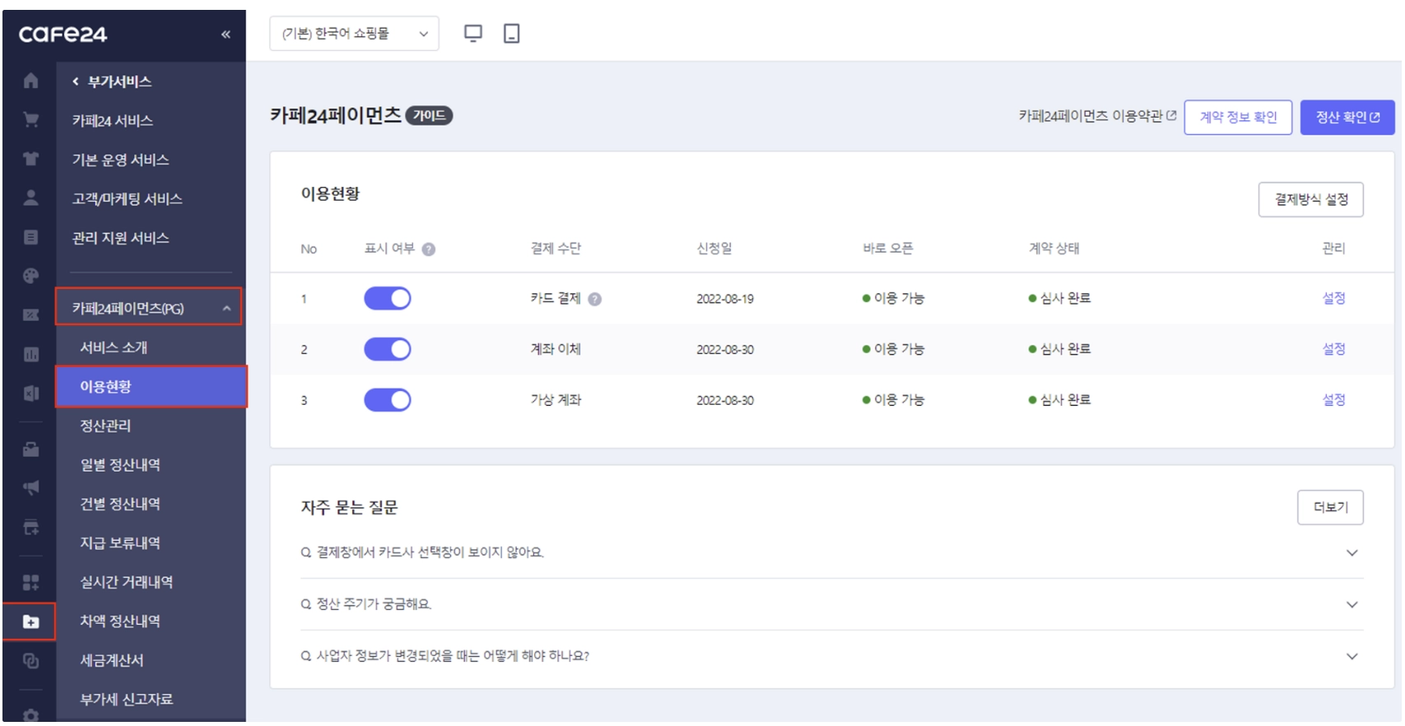Open the mobile device preview icon

pyautogui.click(x=511, y=34)
